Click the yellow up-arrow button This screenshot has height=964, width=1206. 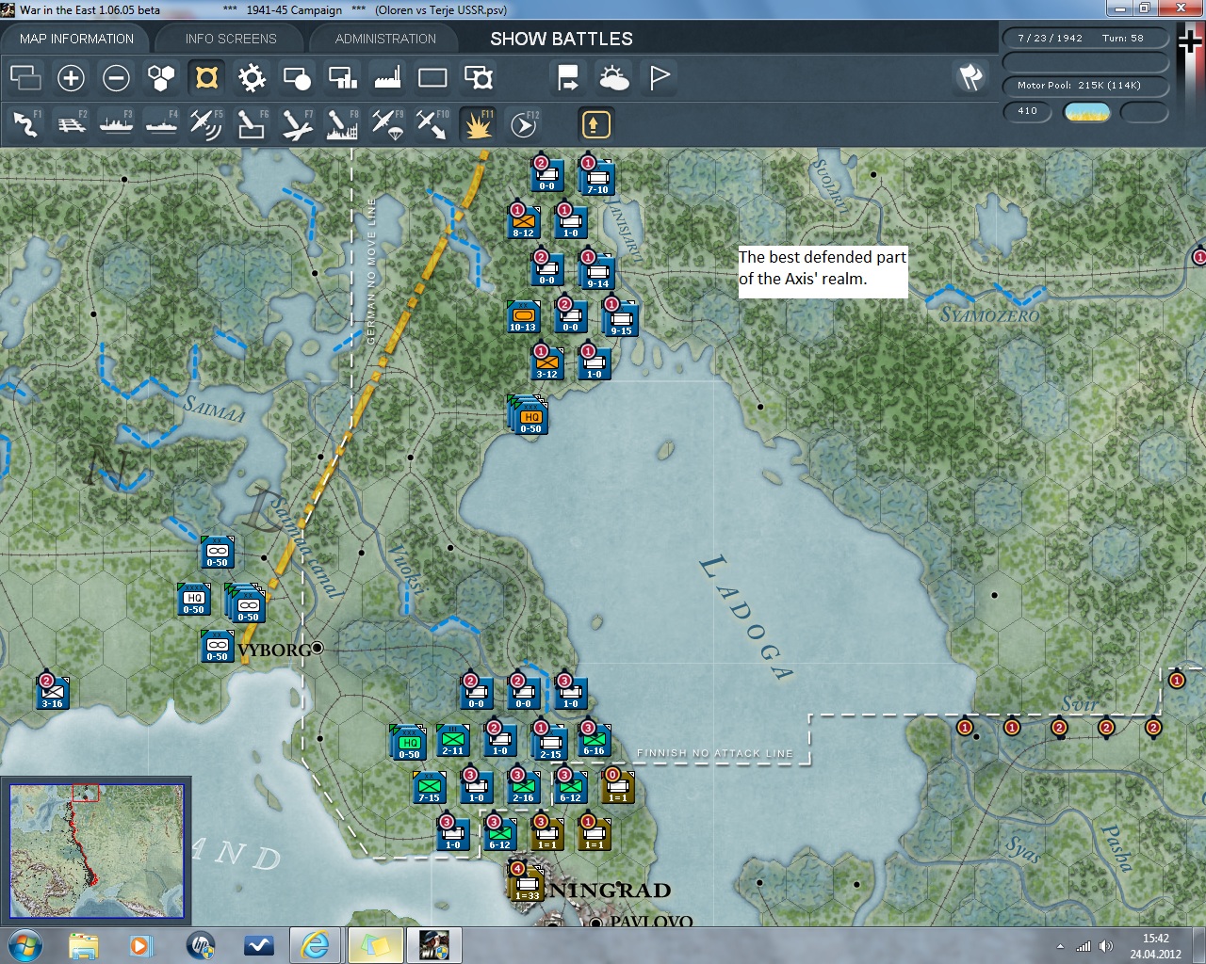tap(595, 124)
